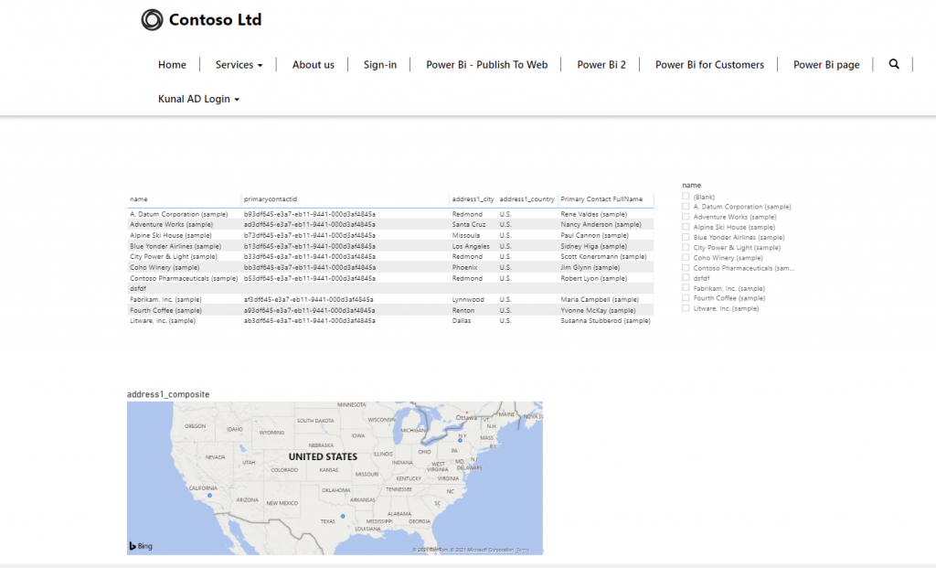Click Scott Konersmann (sample) contact cell
The height and width of the screenshot is (568, 936).
603,256
